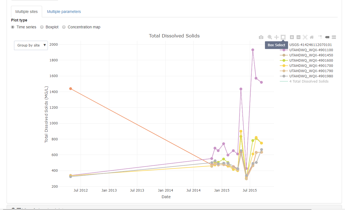Enable show closest data on hover
Image resolution: width=345 pixels, height=210 pixels.
pyautogui.click(x=327, y=37)
